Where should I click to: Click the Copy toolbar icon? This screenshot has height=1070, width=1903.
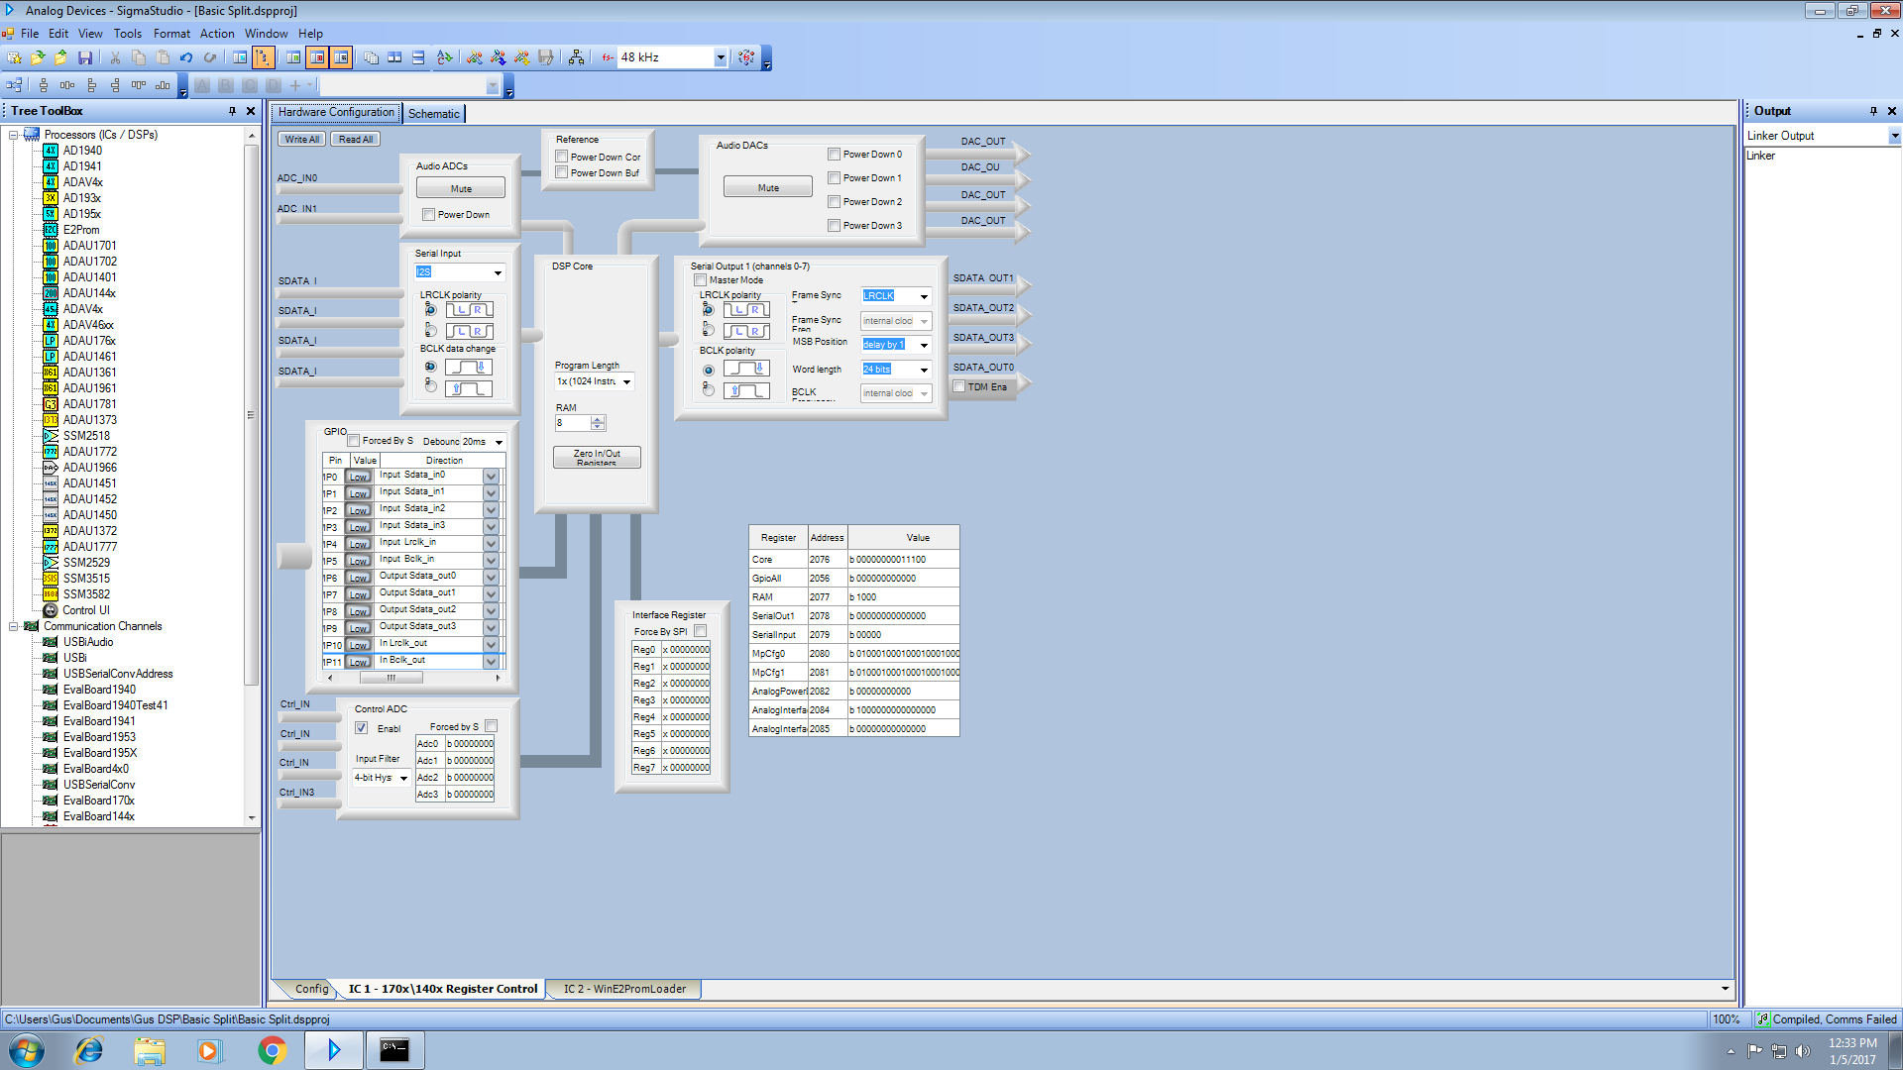click(139, 57)
